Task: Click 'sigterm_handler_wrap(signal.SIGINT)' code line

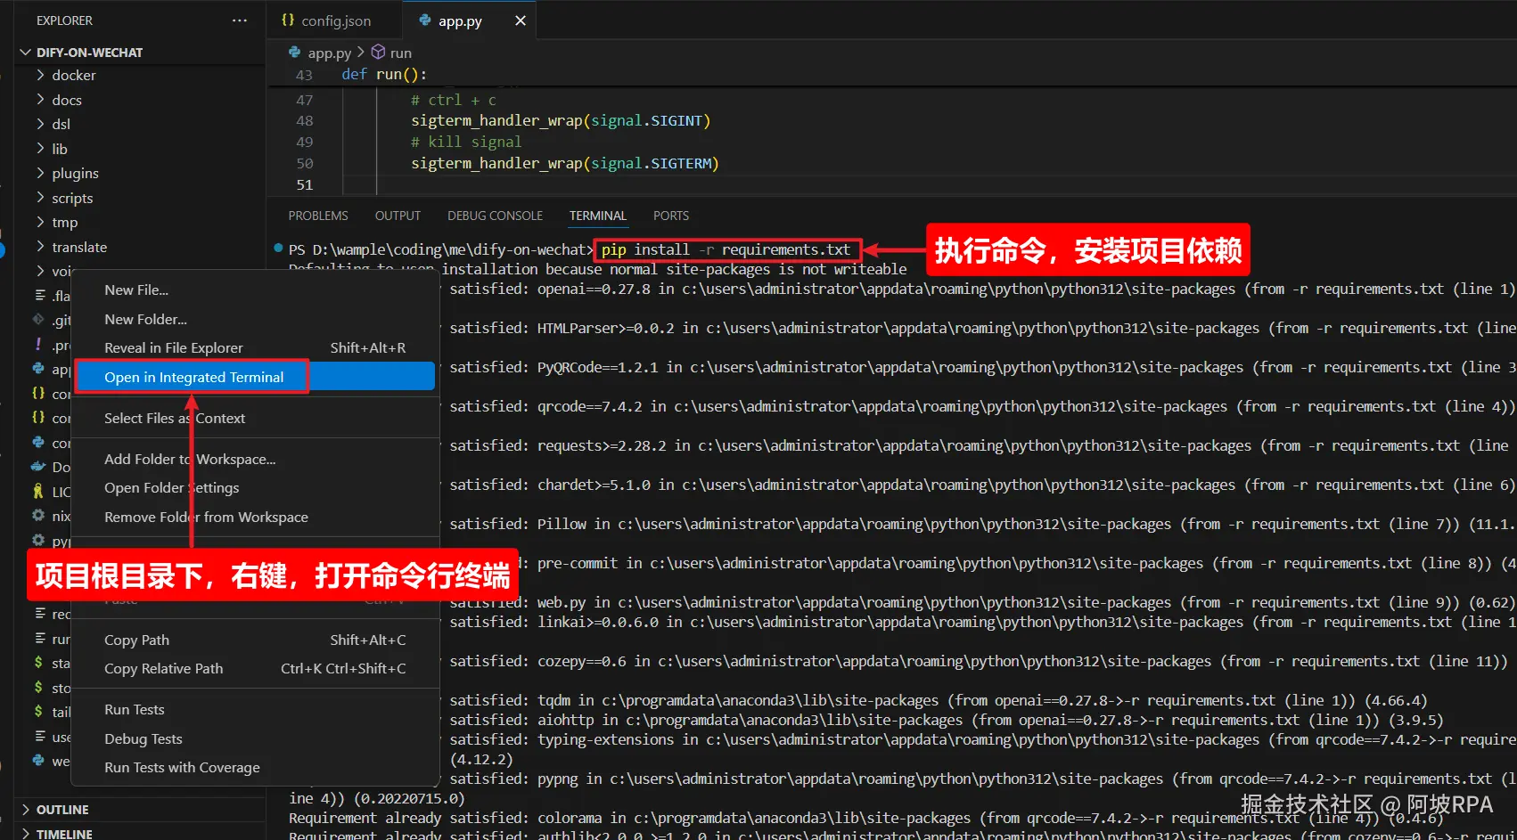Action: pyautogui.click(x=561, y=120)
